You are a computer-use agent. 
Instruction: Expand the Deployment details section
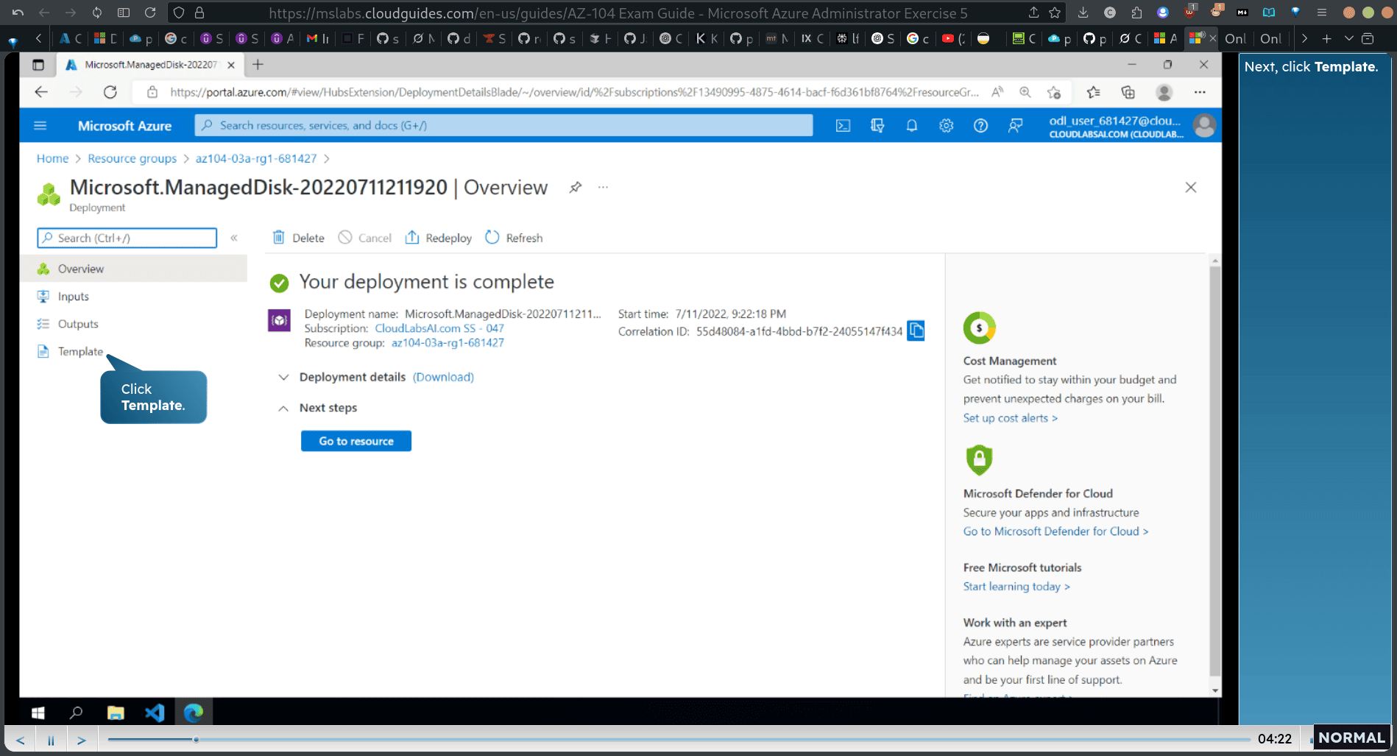click(x=283, y=377)
